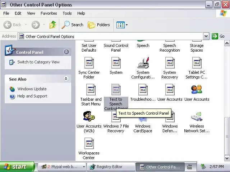Image resolution: width=230 pixels, height=172 pixels.
Task: Open the User Accounts (W2k) icon
Action: pyautogui.click(x=89, y=116)
